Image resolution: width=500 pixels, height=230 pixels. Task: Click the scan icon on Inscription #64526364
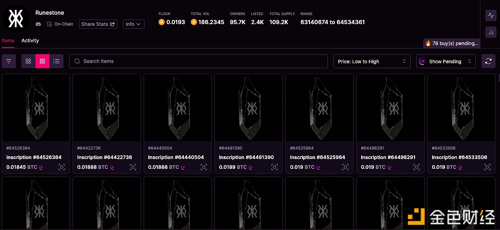pos(62,167)
